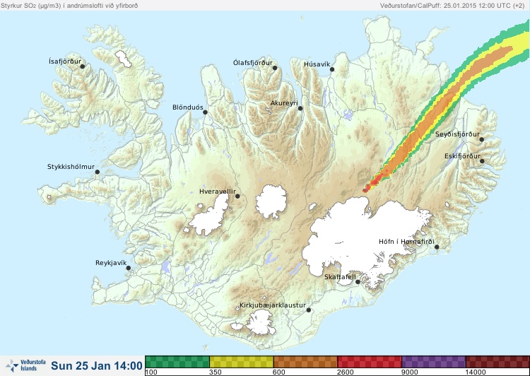Click the Hveravellir label

tap(218, 192)
